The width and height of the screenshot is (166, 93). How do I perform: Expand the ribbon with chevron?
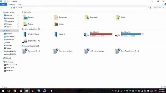click(x=163, y=4)
